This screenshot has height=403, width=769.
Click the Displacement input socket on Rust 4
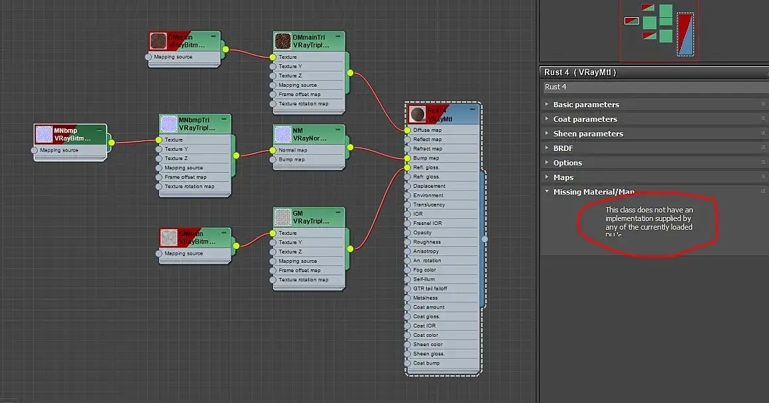click(408, 186)
